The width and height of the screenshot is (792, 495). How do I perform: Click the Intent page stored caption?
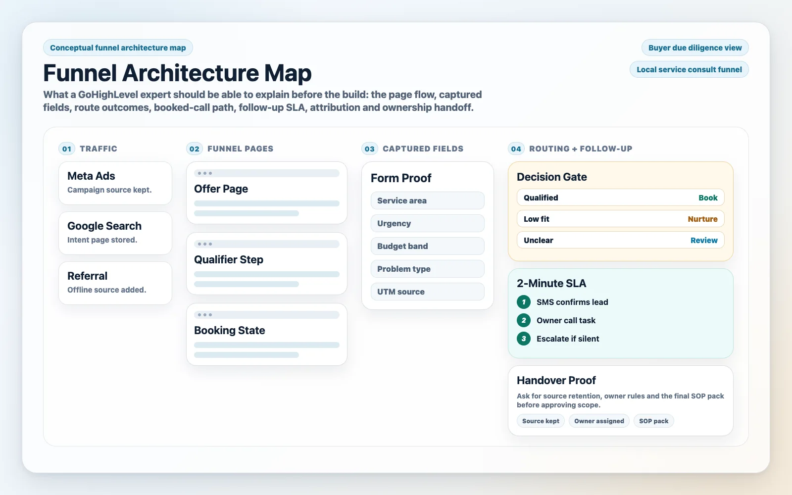[102, 240]
